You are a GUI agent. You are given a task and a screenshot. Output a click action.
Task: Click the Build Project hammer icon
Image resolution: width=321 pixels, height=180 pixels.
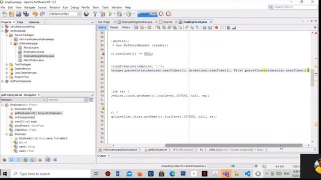pyautogui.click(x=95, y=14)
